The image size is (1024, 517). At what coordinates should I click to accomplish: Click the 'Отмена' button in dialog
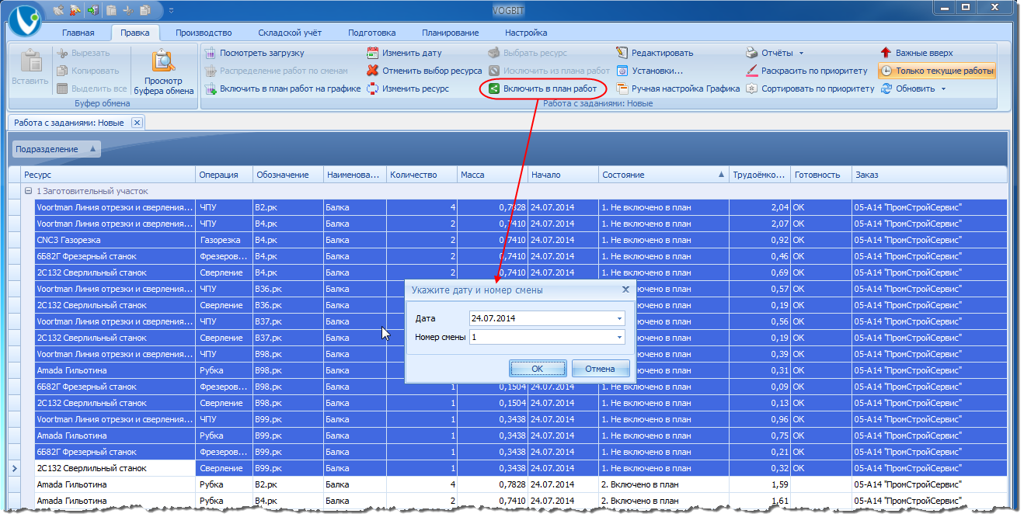point(600,369)
